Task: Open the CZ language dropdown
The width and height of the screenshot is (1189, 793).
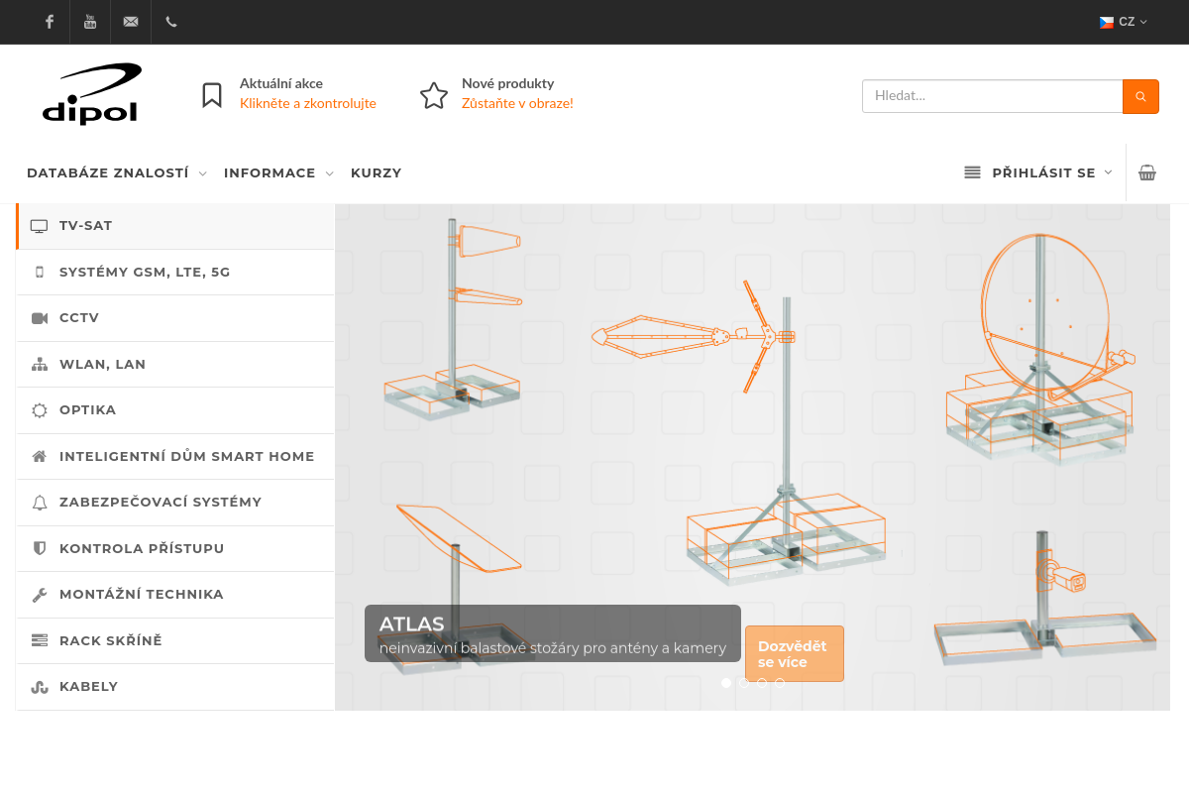Action: [1124, 22]
